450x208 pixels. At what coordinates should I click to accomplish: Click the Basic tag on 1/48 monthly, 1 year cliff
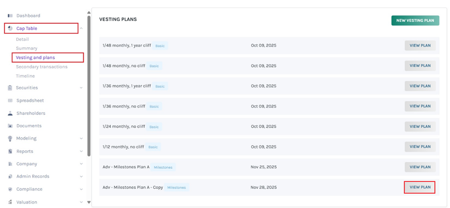pyautogui.click(x=160, y=45)
